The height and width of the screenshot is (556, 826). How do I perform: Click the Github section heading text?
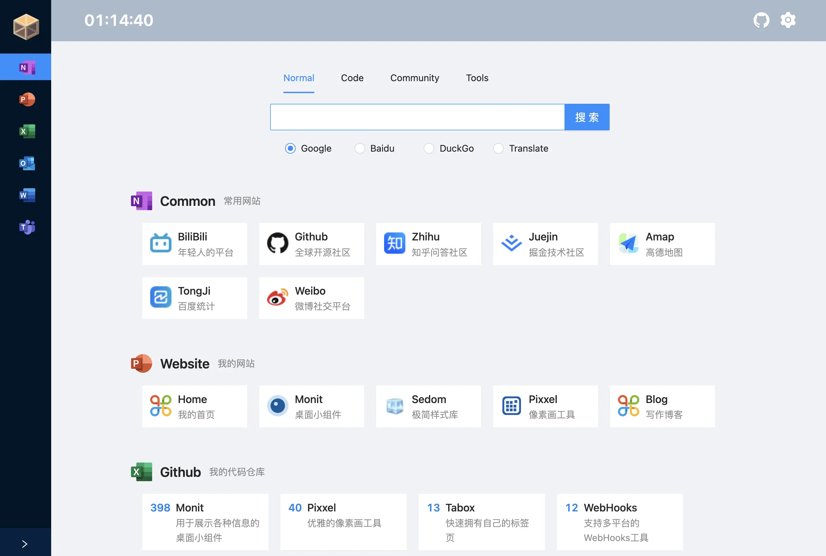click(x=180, y=472)
